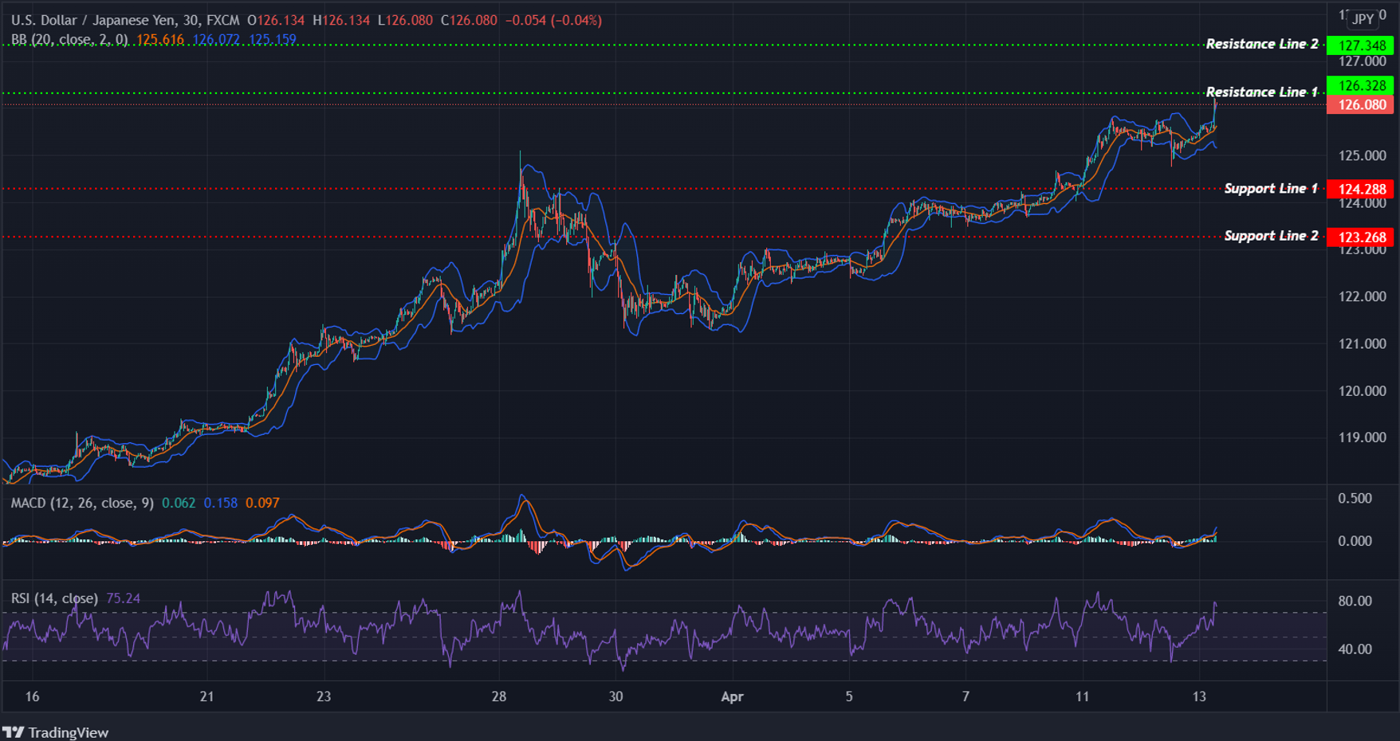Click the Support Line 1 text label
The image size is (1400, 741).
coord(1270,189)
